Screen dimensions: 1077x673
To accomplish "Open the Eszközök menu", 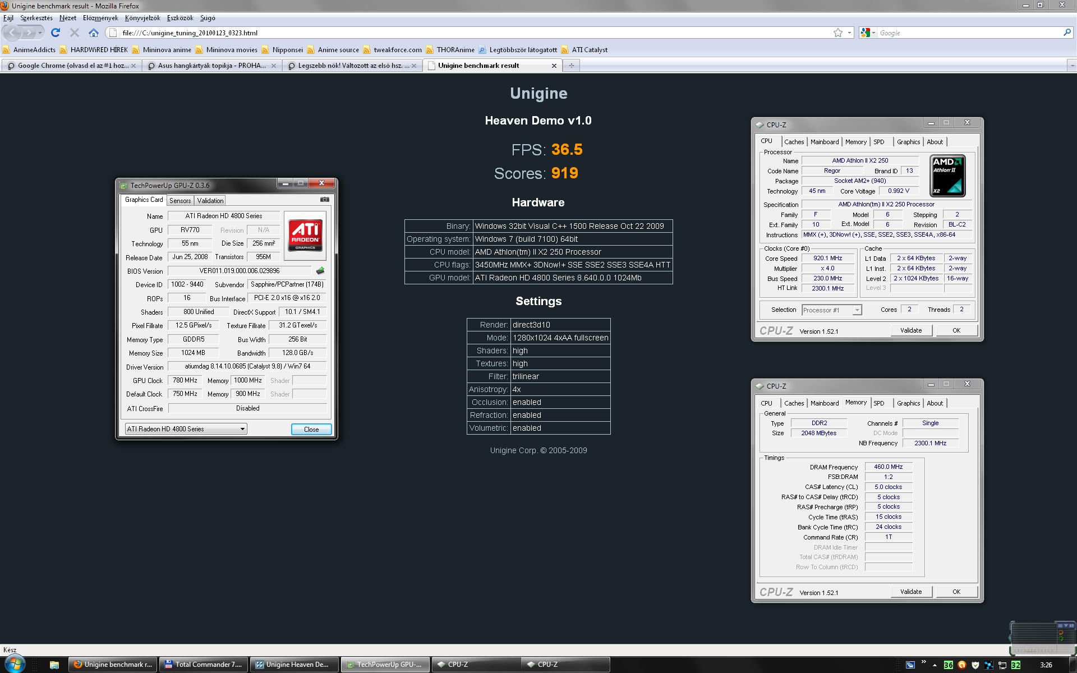I will point(180,18).
